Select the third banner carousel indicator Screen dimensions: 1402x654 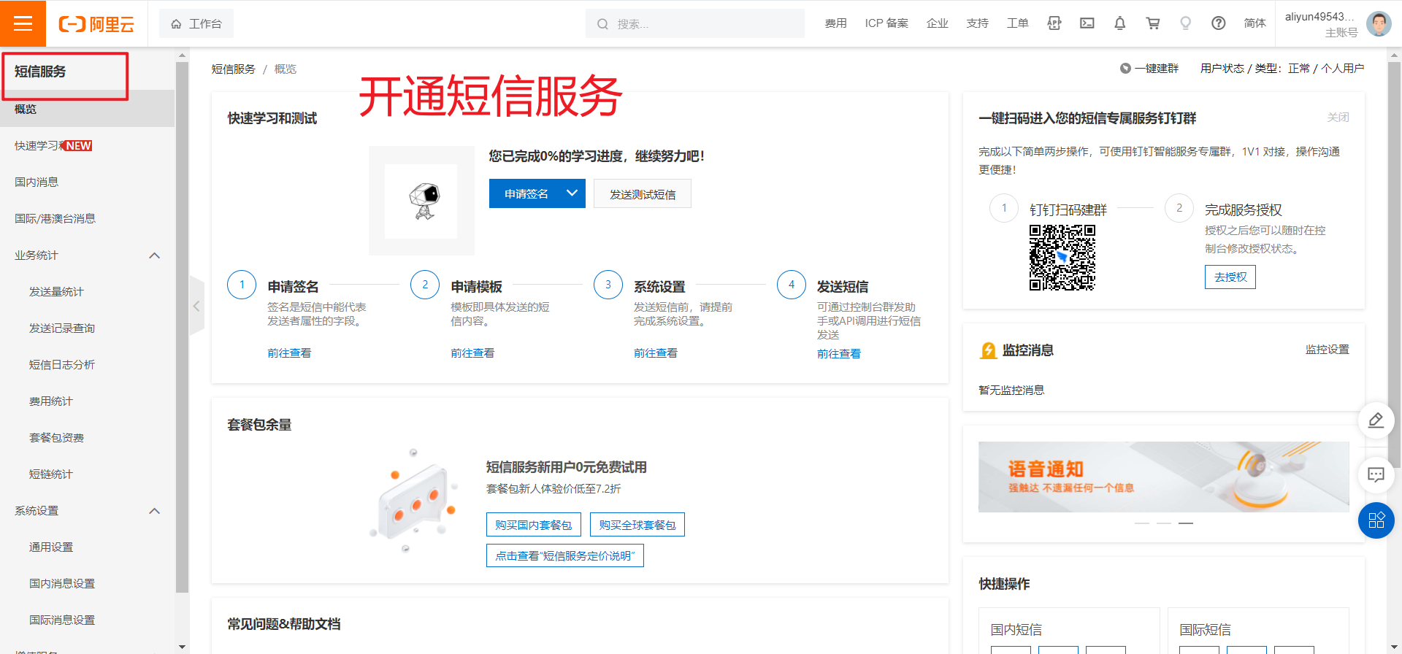coord(1186,523)
